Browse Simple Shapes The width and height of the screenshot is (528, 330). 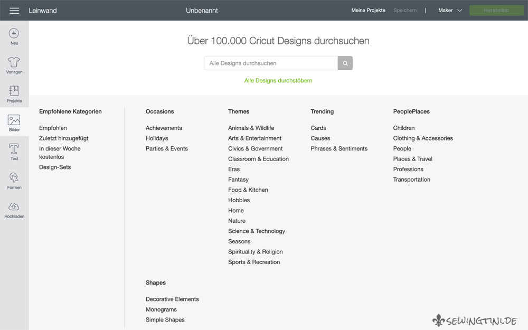pos(165,320)
